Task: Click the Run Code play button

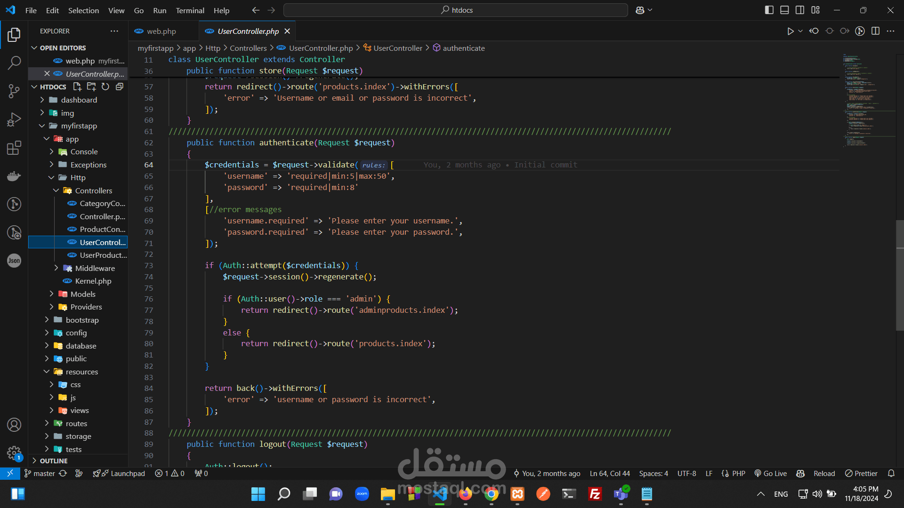Action: (790, 31)
